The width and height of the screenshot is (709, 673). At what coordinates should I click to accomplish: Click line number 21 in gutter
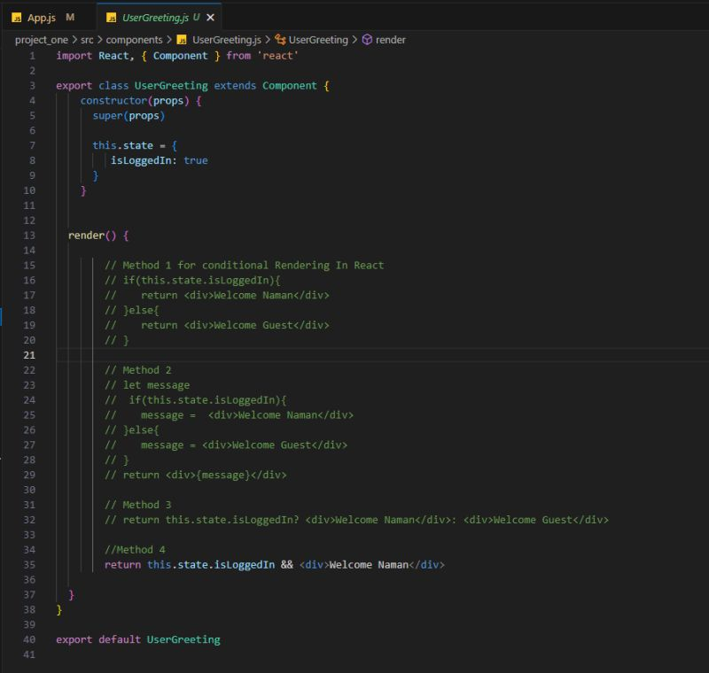[29, 355]
